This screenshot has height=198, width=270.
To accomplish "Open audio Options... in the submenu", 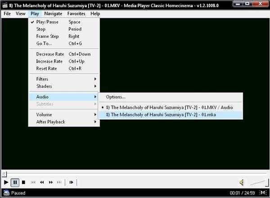I will [x=171, y=97].
